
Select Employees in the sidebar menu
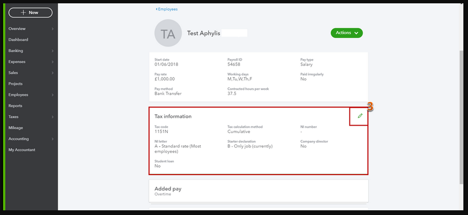point(18,95)
